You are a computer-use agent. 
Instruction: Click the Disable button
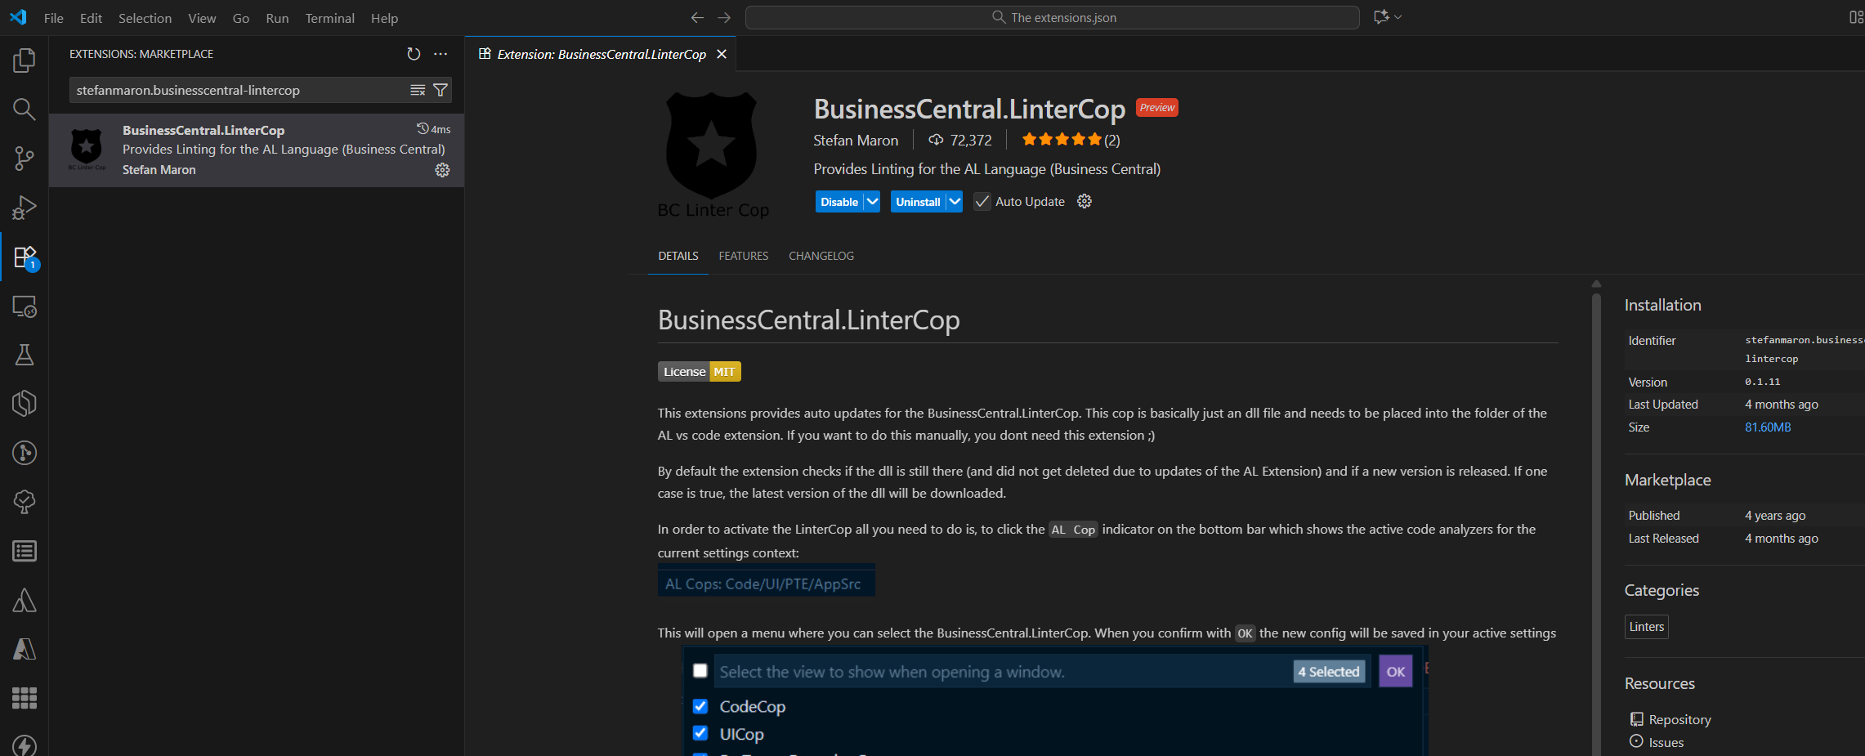pos(839,202)
